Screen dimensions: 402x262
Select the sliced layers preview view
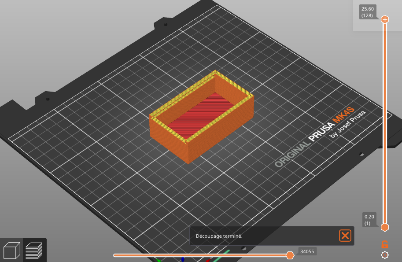coord(34,251)
